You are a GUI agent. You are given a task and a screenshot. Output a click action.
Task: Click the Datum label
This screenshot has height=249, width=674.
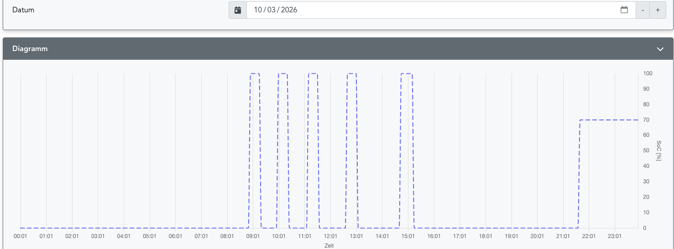(x=23, y=10)
